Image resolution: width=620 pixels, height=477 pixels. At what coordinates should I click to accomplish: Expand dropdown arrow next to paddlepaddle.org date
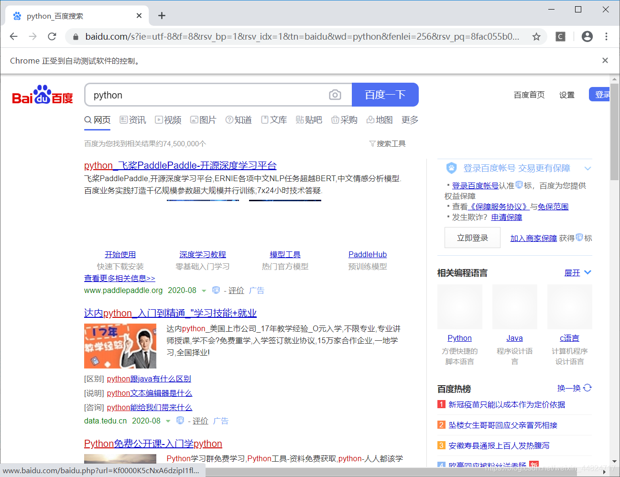[204, 291]
